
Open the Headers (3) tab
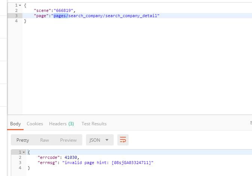coord(61,124)
